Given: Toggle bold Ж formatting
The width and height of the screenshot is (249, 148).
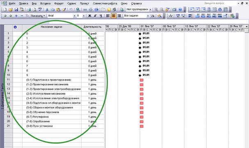Looking at the screenshot, I should [90, 16].
